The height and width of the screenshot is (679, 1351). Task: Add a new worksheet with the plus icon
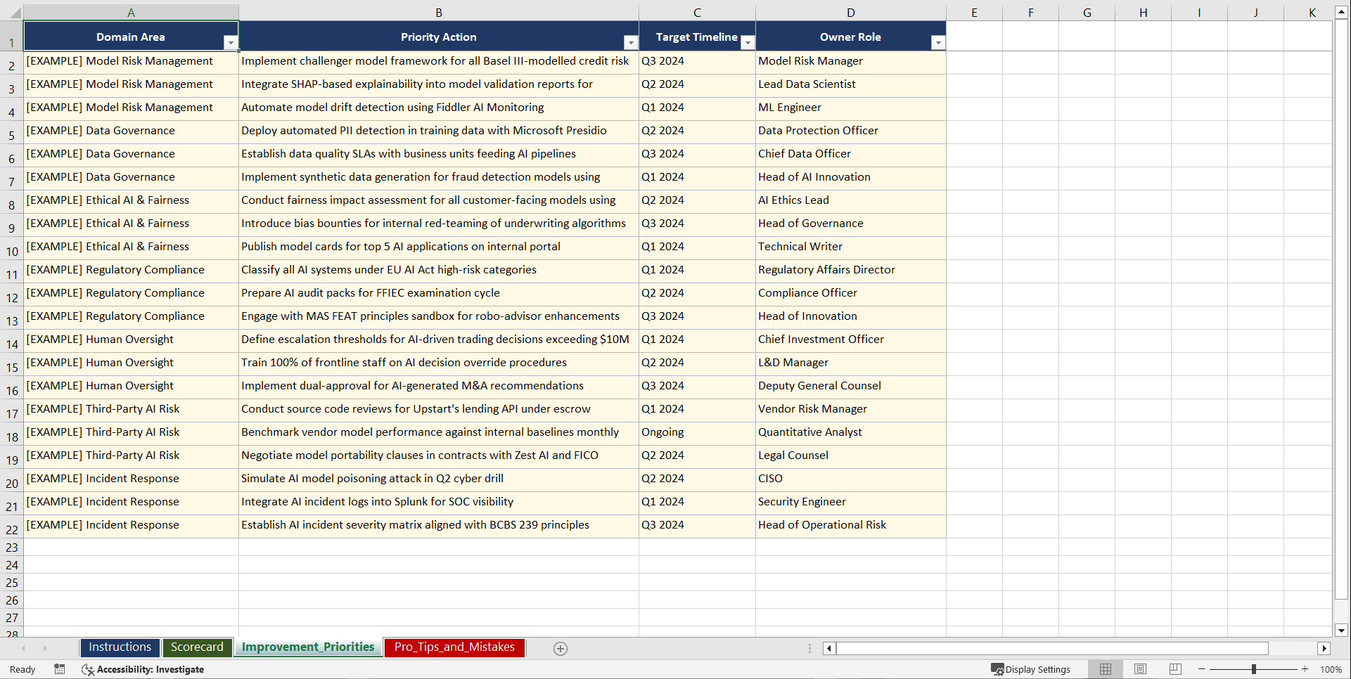[561, 648]
